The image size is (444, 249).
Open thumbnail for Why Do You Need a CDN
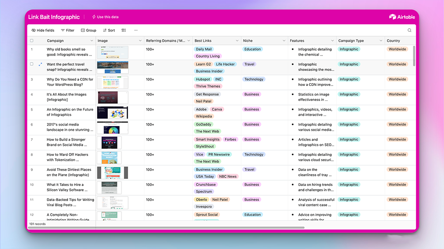pos(112,82)
